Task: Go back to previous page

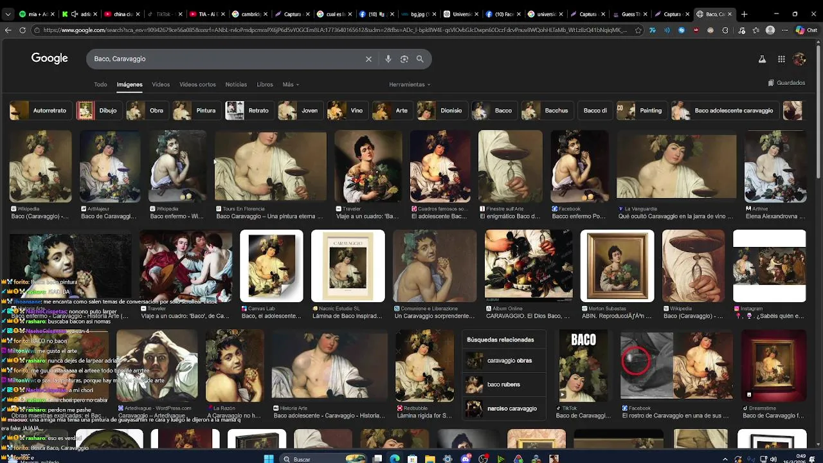Action: pyautogui.click(x=8, y=30)
